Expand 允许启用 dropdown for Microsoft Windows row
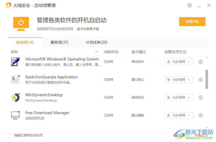This screenshot has width=216, height=142. pos(179,62)
